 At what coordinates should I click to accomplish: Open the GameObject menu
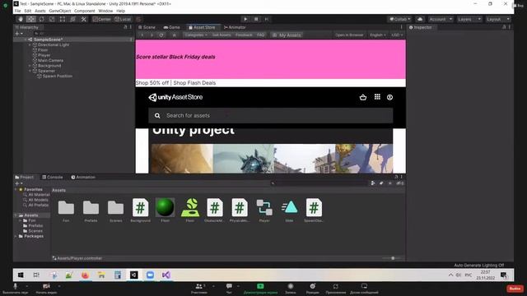60,11
